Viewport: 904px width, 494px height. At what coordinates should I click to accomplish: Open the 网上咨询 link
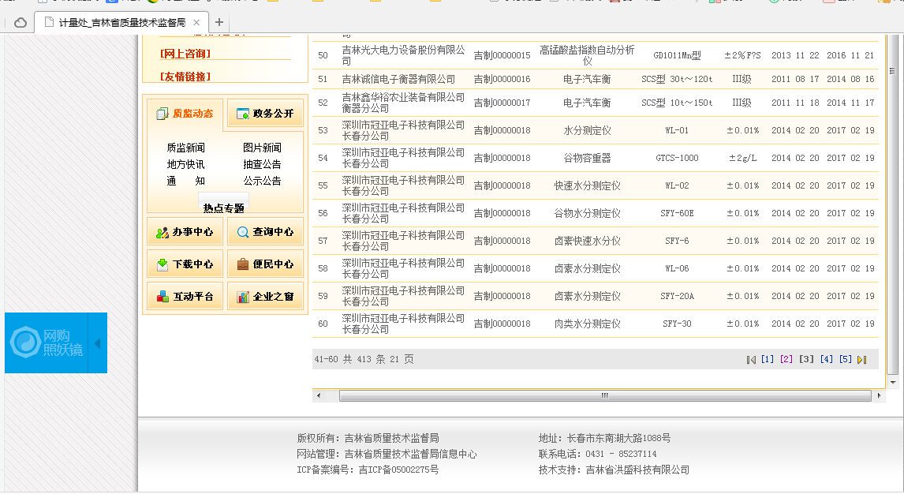click(x=185, y=54)
